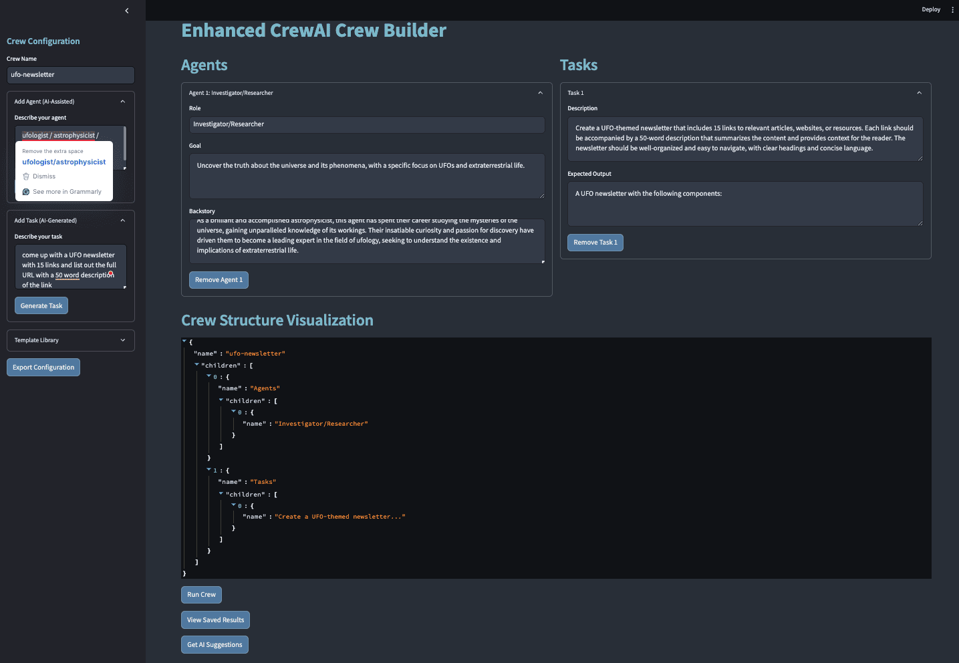Collapse JSON node 1 containing Tasks
This screenshot has width=959, height=663.
tap(209, 470)
